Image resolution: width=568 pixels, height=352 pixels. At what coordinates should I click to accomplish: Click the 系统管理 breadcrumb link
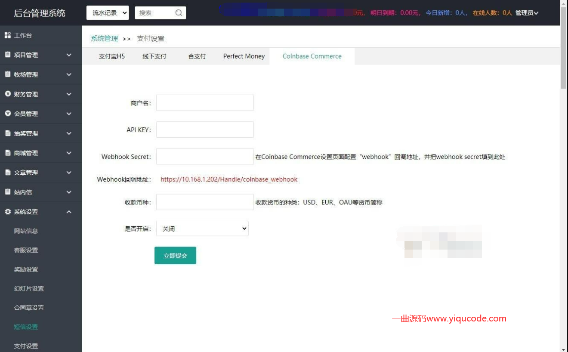[104, 38]
